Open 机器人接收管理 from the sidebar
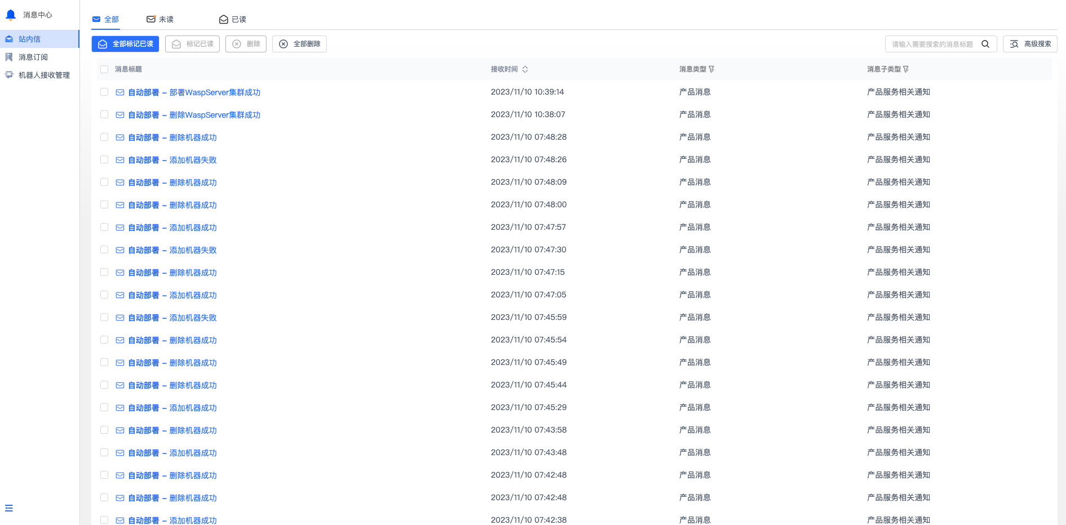The height and width of the screenshot is (525, 1066). point(44,75)
